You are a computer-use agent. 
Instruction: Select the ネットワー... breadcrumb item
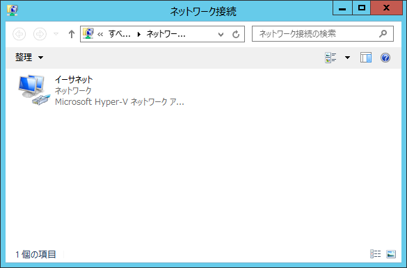(166, 34)
